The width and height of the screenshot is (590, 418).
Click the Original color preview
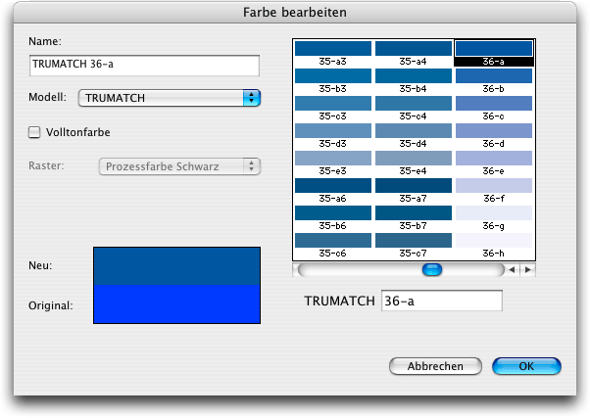pos(176,303)
